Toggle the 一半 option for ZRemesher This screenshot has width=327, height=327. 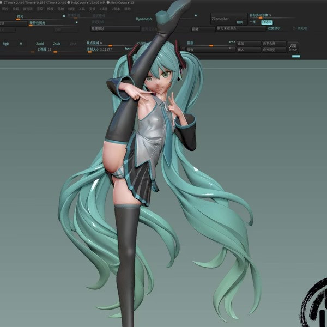(x=252, y=22)
